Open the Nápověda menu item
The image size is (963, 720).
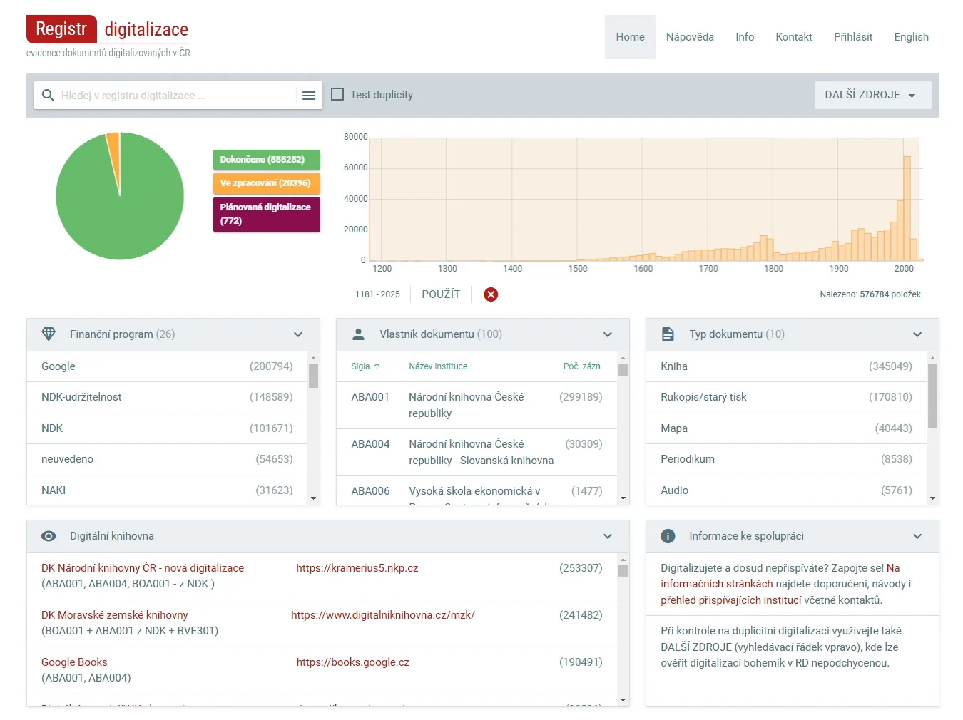689,37
